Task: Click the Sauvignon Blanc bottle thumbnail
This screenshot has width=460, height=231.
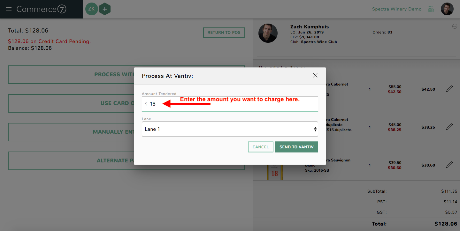Action: point(274,173)
